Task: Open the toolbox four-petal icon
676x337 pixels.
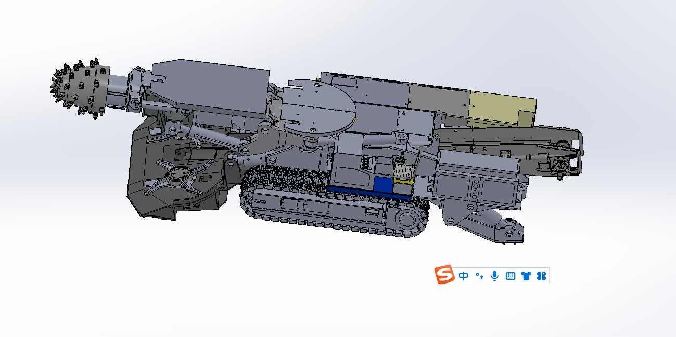Action: 541,276
